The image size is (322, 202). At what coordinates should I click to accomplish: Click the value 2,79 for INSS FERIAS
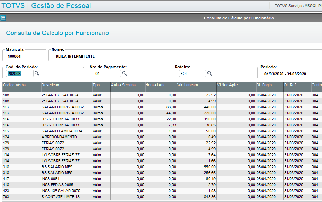click(212, 185)
